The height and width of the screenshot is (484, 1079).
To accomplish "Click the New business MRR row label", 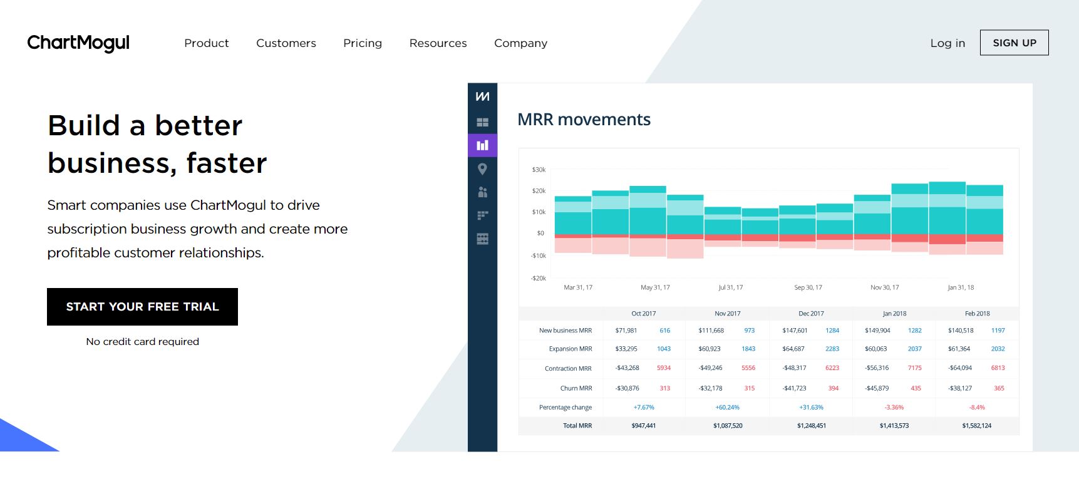I will 565,331.
